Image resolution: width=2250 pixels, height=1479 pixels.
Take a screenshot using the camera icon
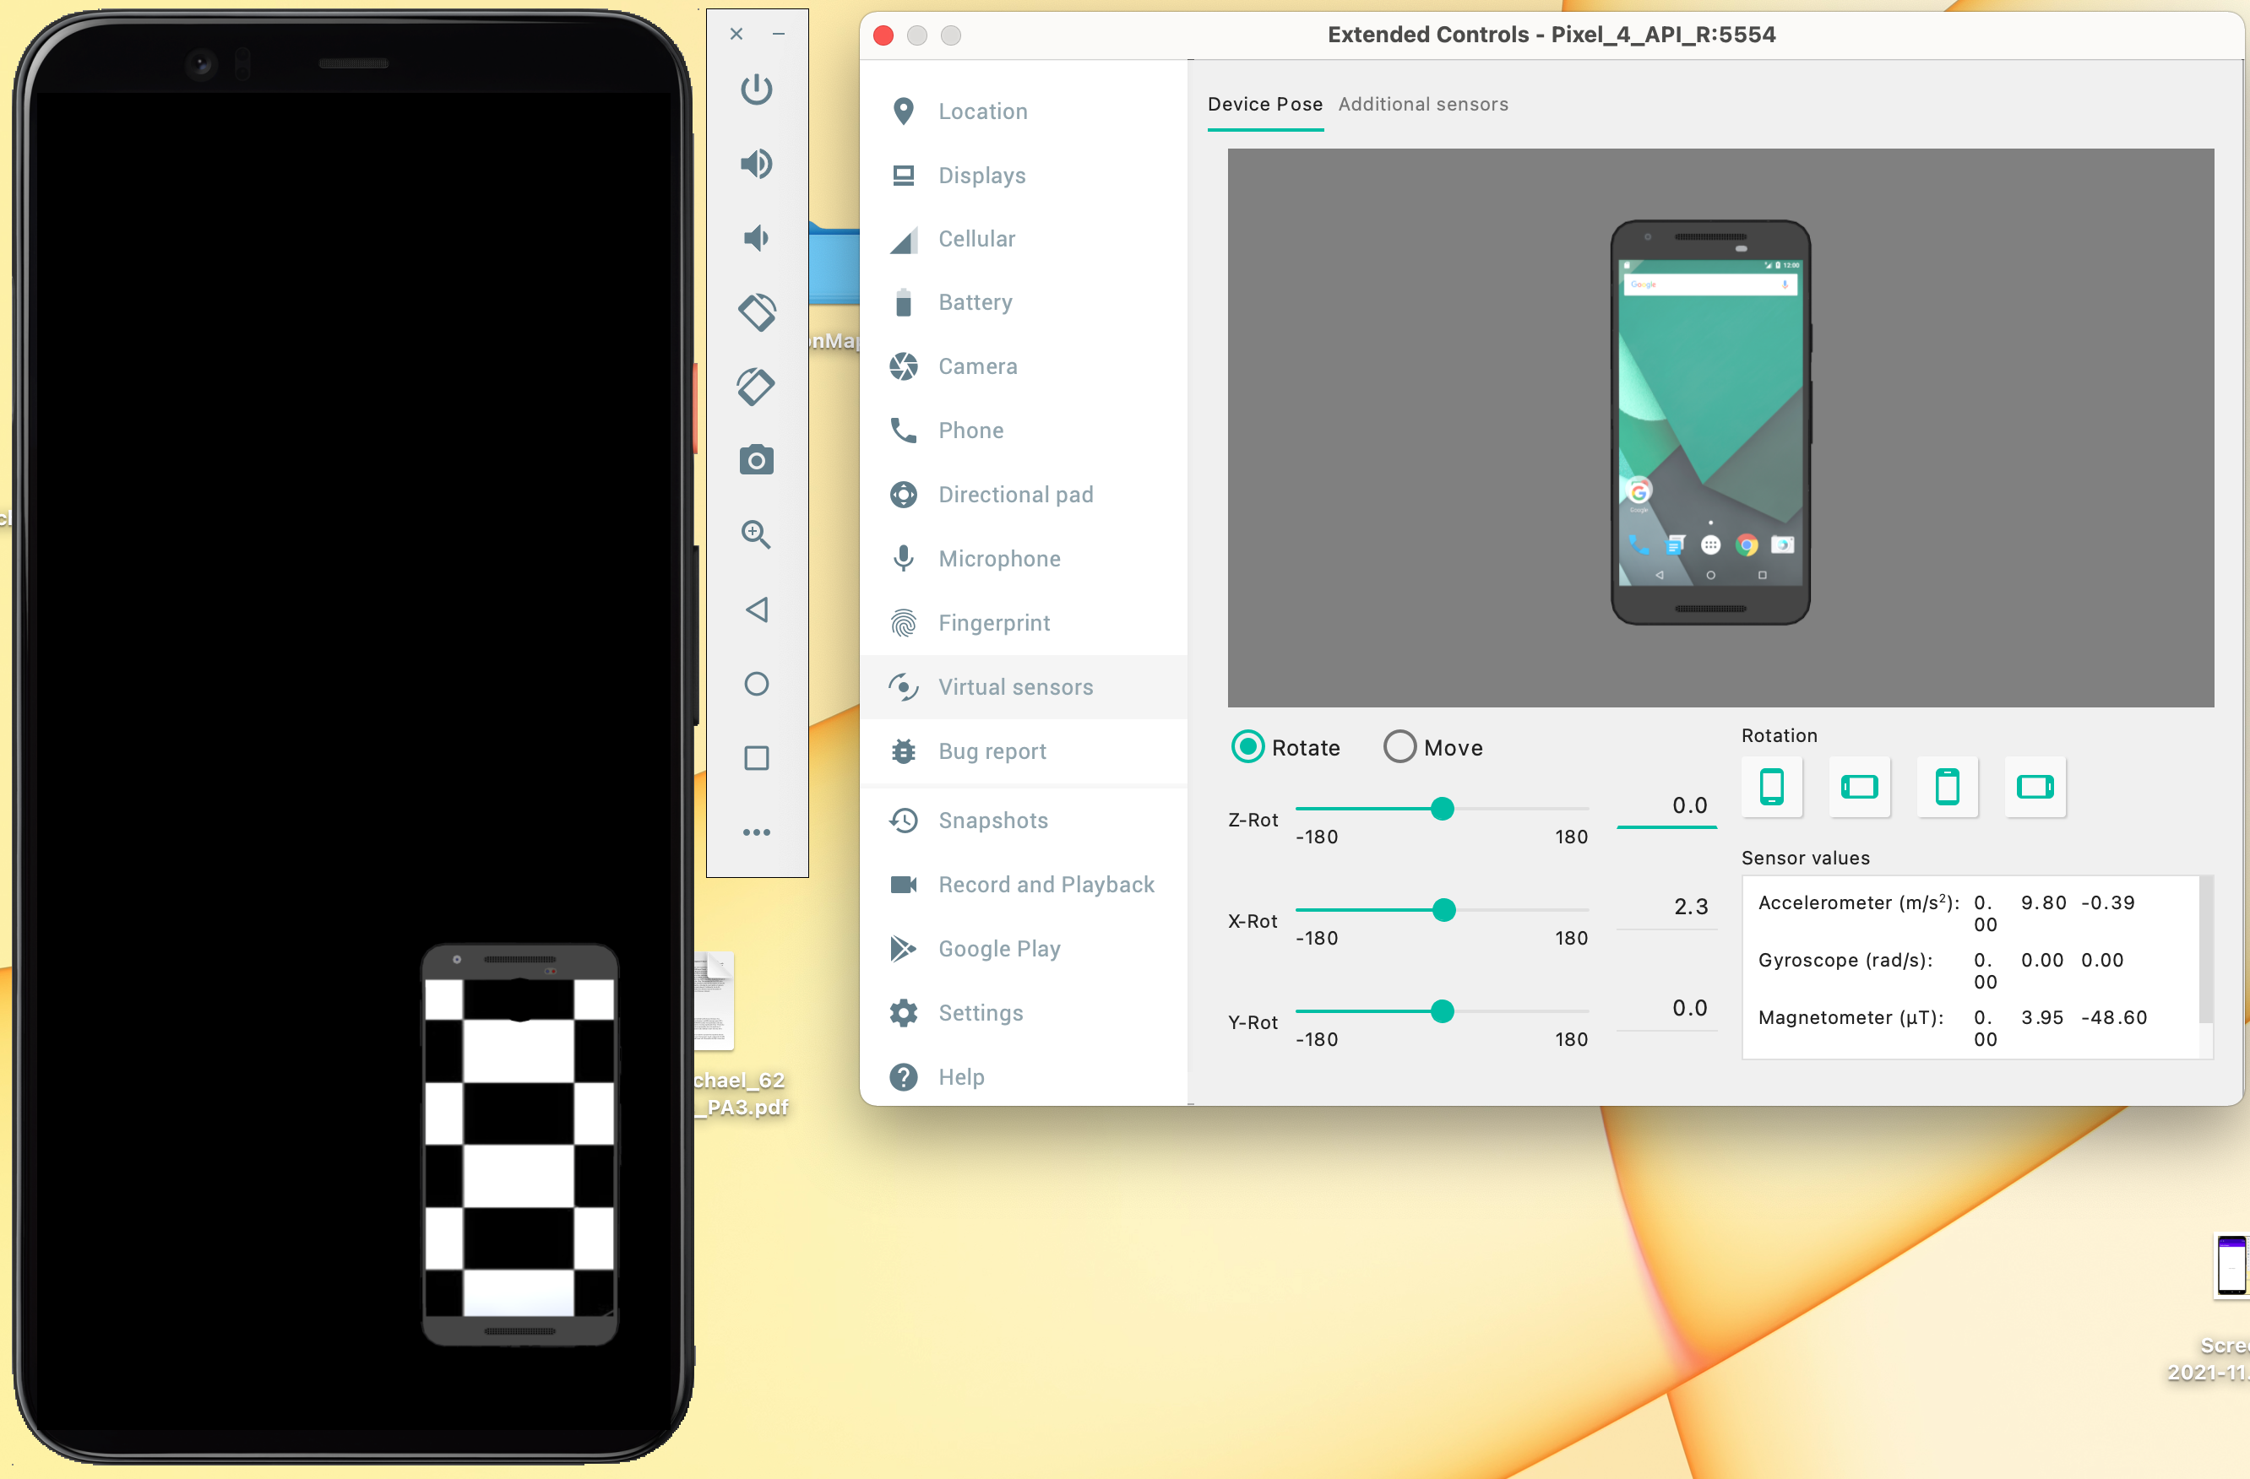755,460
